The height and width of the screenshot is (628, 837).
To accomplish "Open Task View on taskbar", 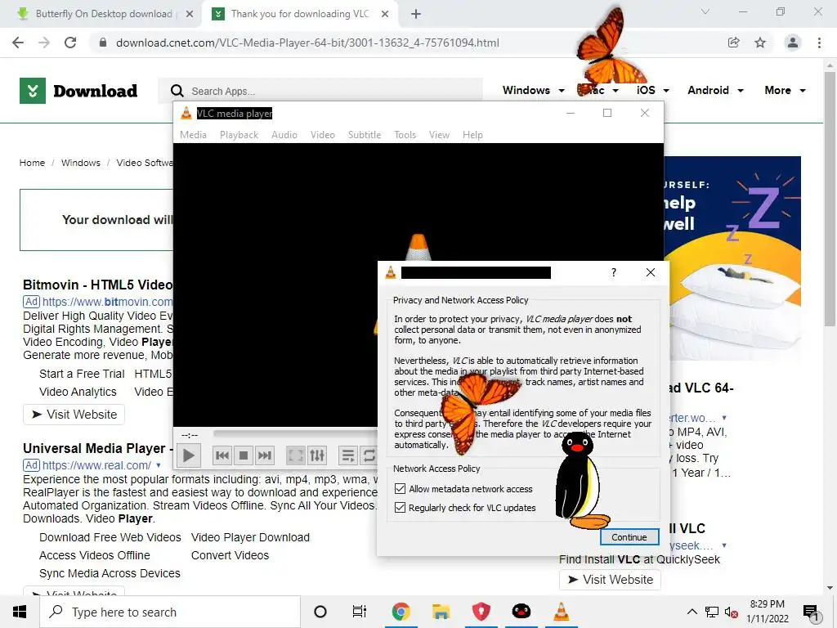I will 360,612.
